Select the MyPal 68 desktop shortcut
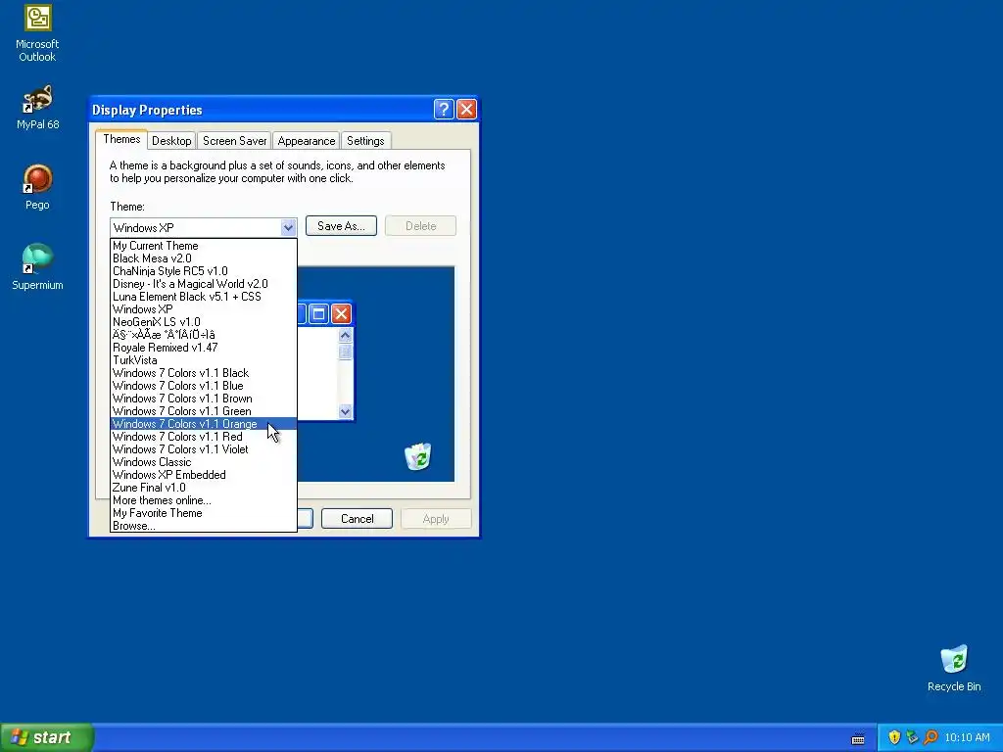1003x752 pixels. point(37,107)
